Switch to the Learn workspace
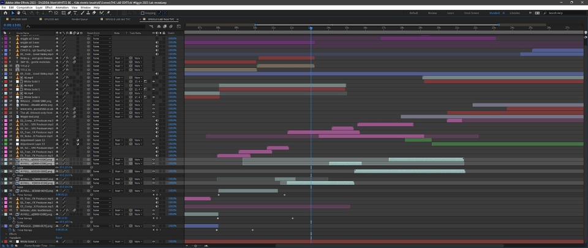This screenshot has height=248, width=588. (450, 13)
